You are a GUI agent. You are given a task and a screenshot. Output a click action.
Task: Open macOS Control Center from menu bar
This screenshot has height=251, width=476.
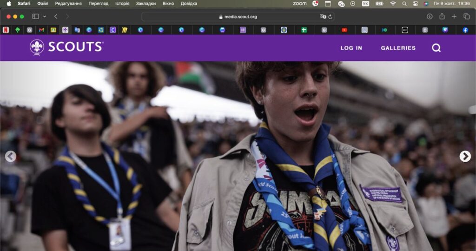[x=415, y=3]
